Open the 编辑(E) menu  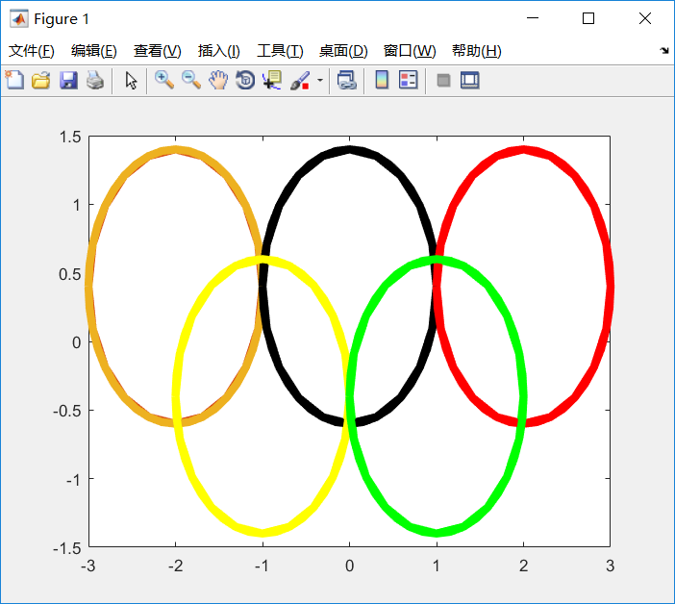pyautogui.click(x=94, y=51)
